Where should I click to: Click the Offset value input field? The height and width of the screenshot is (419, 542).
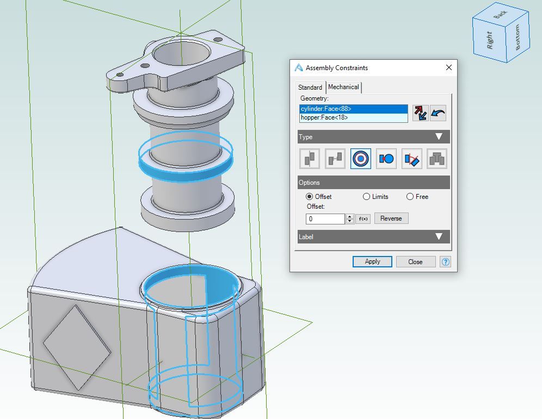point(325,219)
